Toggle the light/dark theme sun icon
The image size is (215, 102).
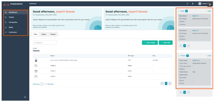[193, 4]
